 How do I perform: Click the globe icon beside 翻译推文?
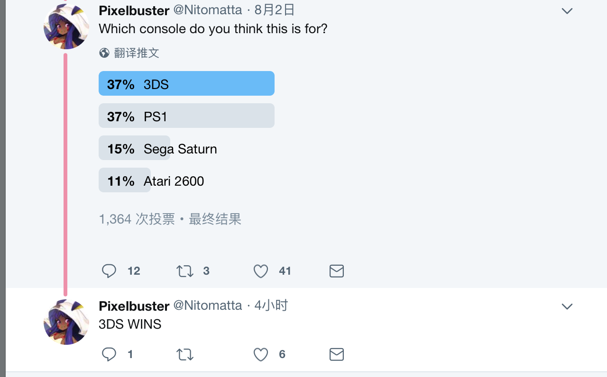pos(104,53)
